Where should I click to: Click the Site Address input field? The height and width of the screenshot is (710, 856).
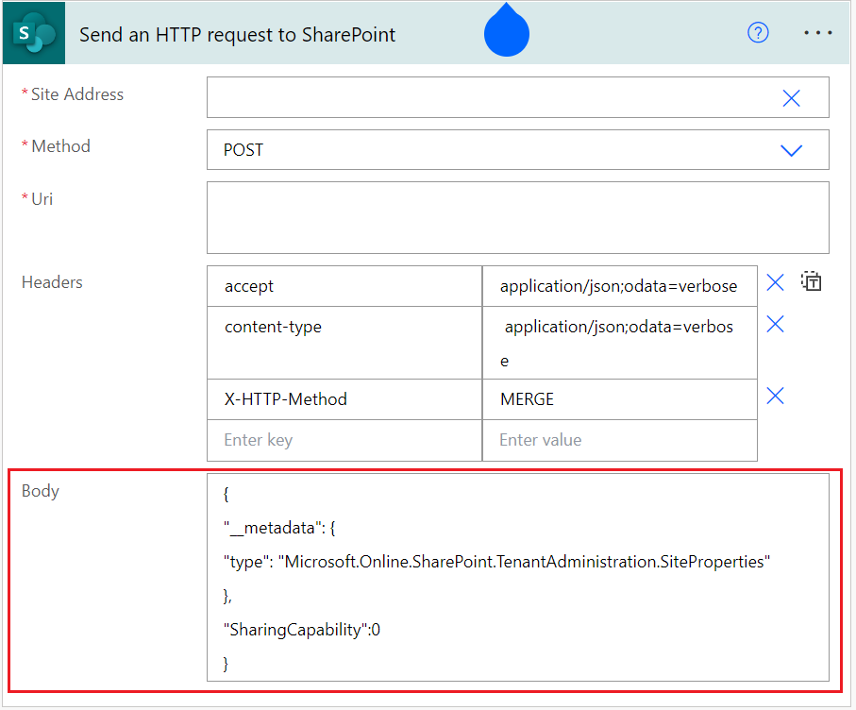517,97
